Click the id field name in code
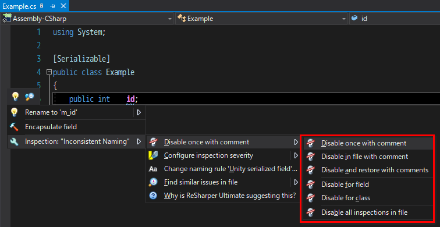 130,99
